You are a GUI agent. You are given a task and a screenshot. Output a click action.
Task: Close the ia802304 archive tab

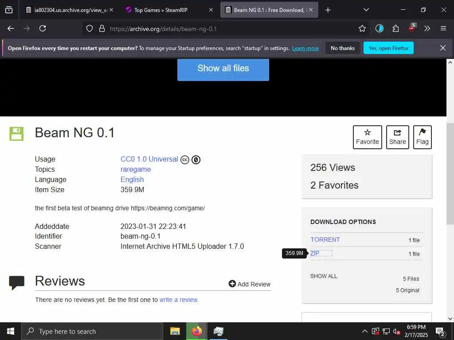(111, 10)
